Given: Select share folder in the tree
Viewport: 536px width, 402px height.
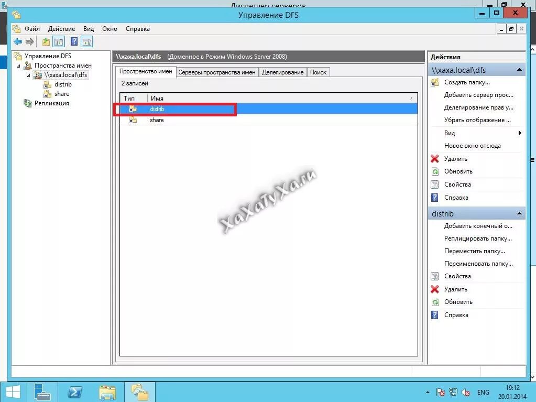Looking at the screenshot, I should pyautogui.click(x=62, y=94).
